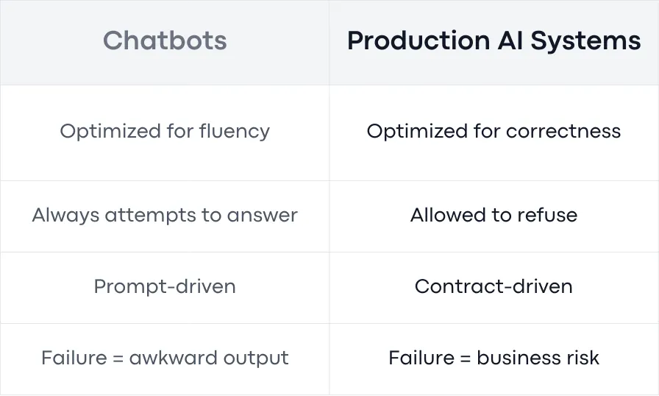Image resolution: width=659 pixels, height=396 pixels.
Task: Click the word Systems in header
Action: pyautogui.click(x=586, y=41)
